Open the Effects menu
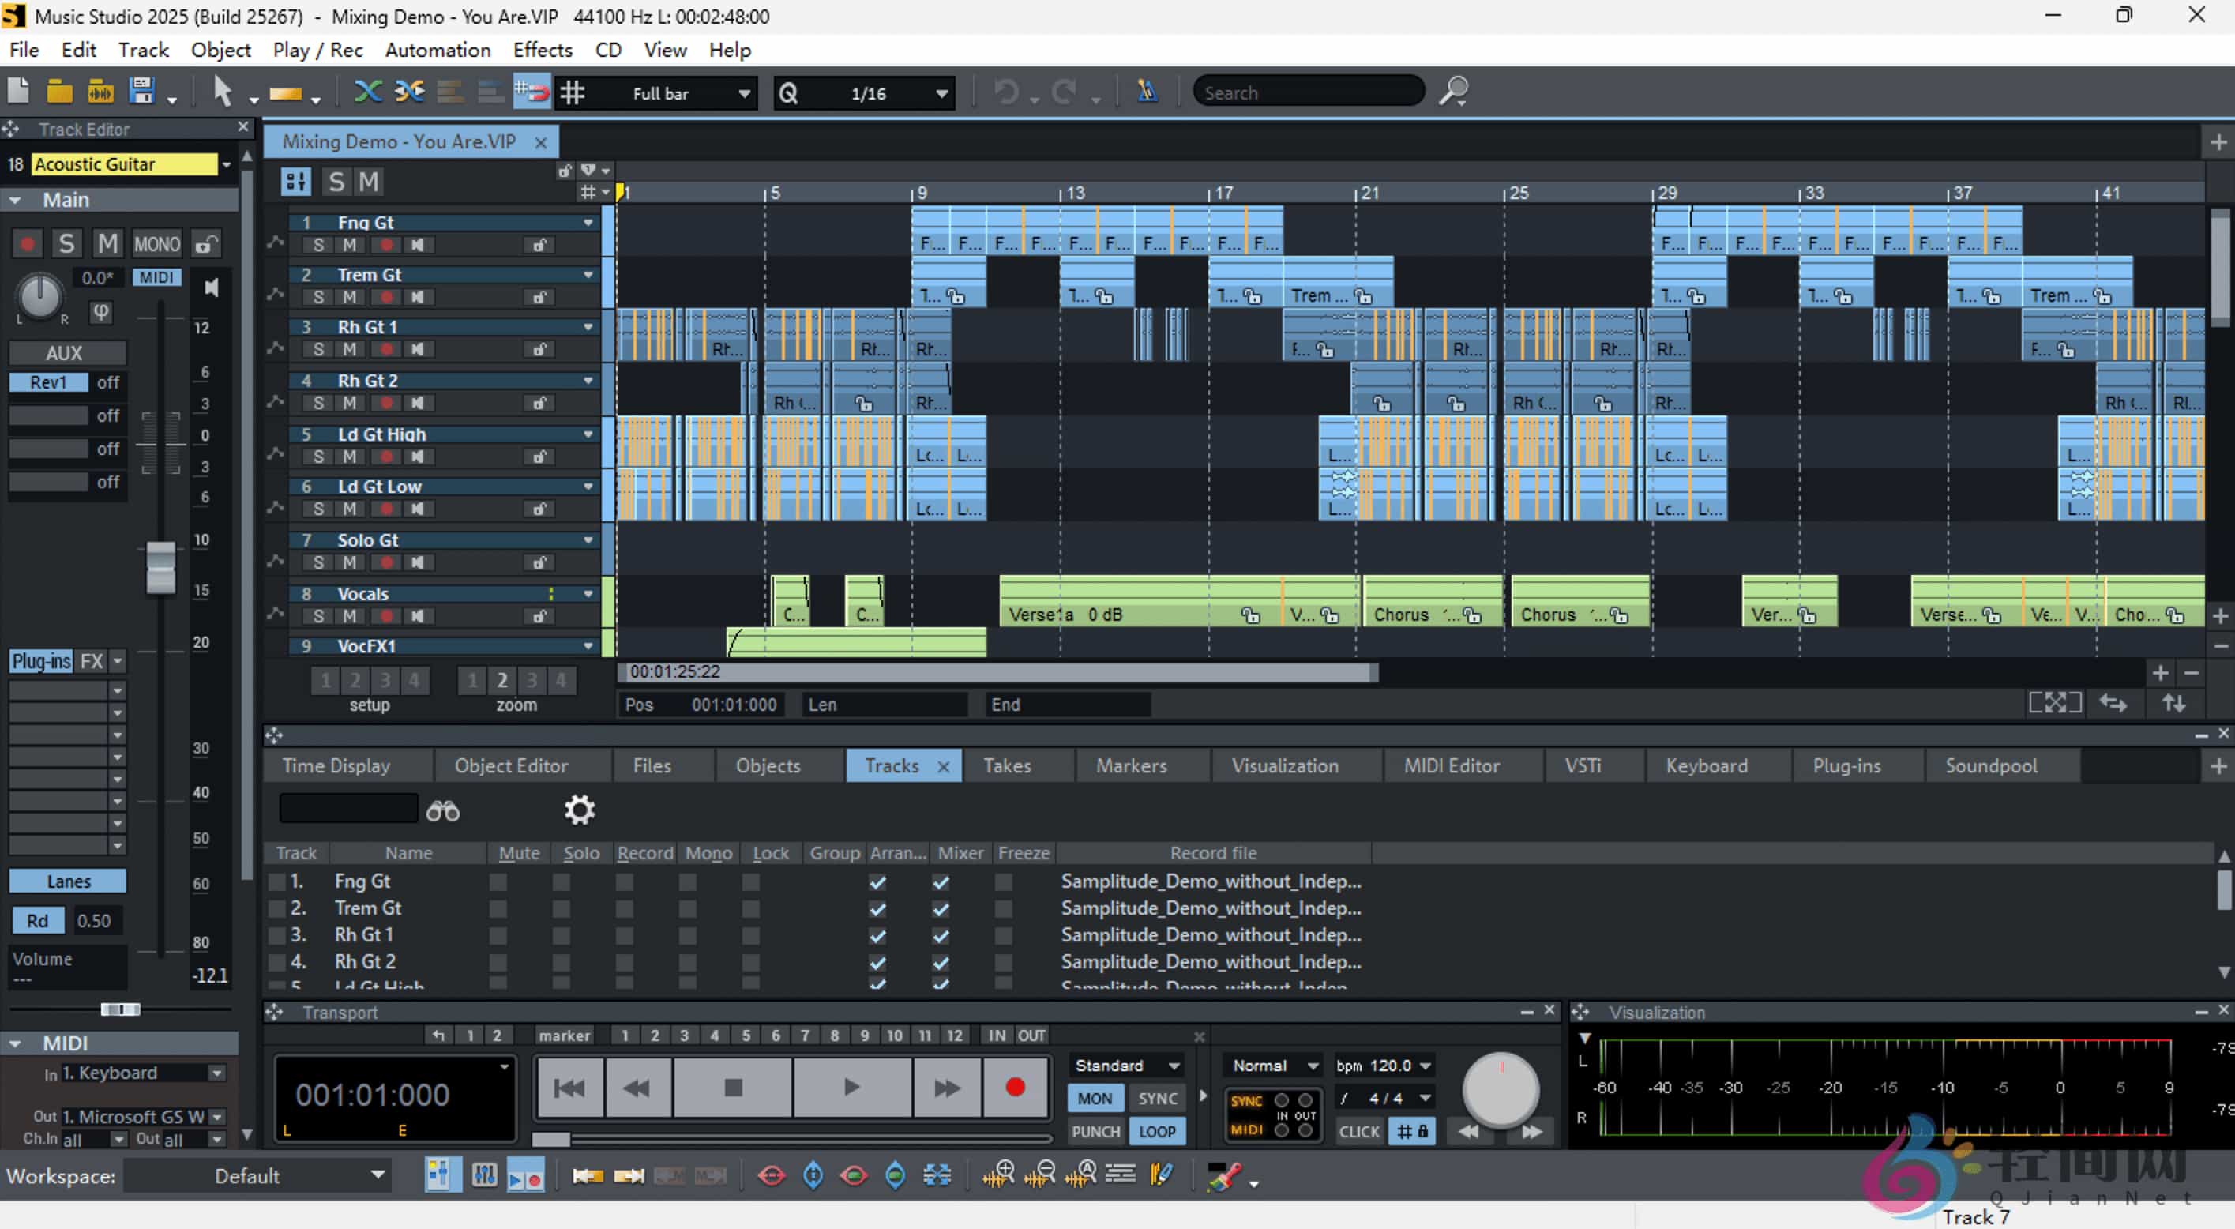The width and height of the screenshot is (2235, 1229). tap(543, 50)
